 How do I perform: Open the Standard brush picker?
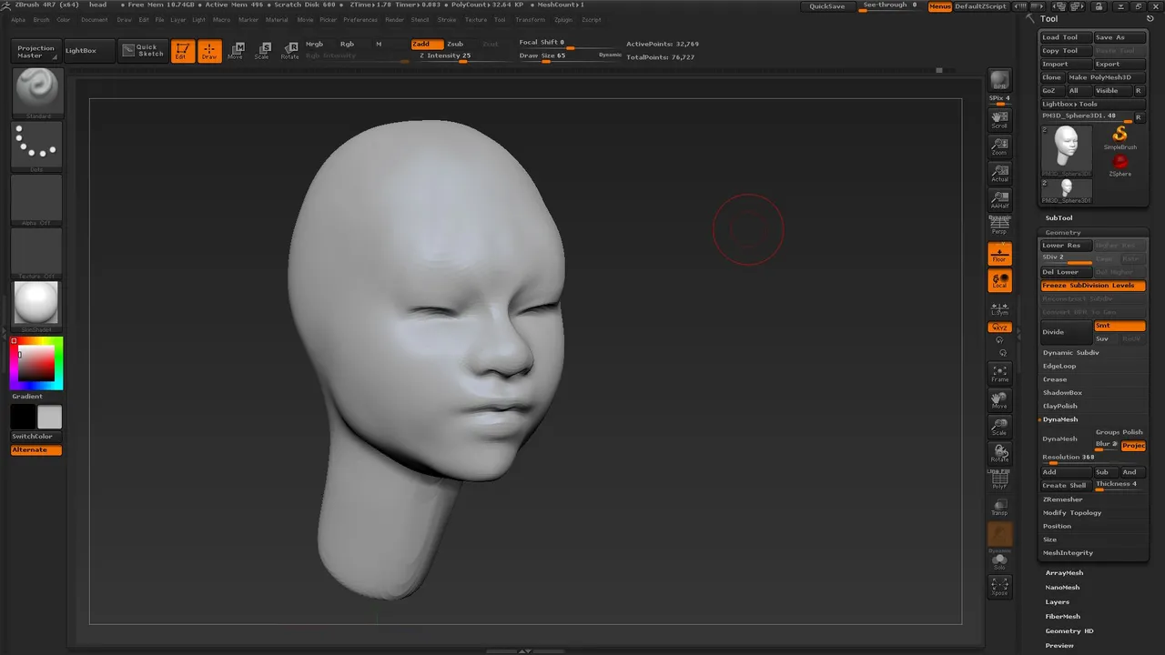tap(37, 93)
